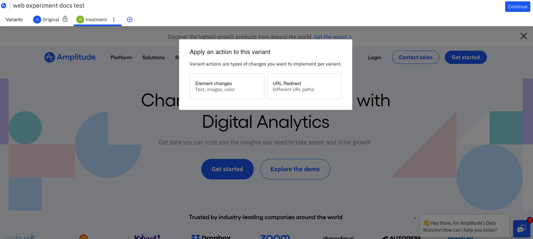
Task: Close the announcement banner with X
Action: coord(523,36)
